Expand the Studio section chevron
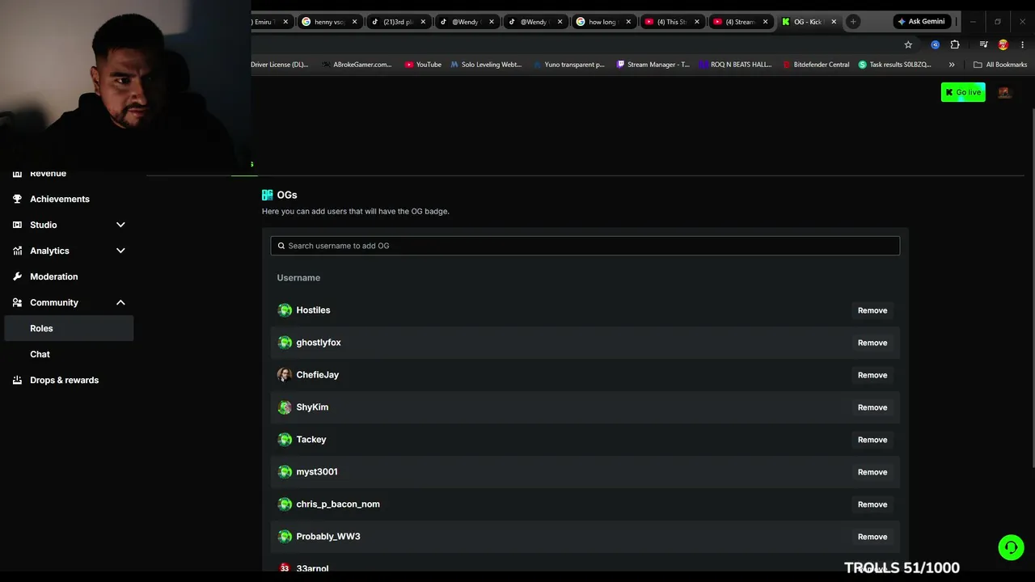1035x582 pixels. pos(120,225)
